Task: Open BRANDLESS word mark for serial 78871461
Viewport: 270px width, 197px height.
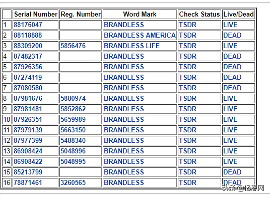Action: point(124,183)
